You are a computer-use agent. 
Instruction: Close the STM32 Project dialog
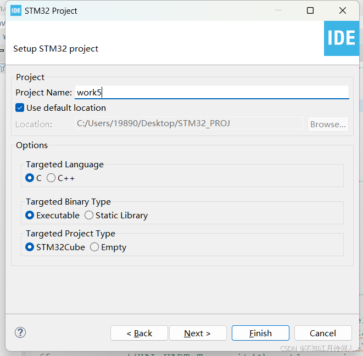pos(343,10)
